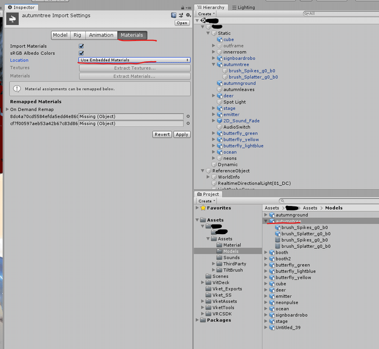Image resolution: width=379 pixels, height=349 pixels.
Task: Open the Inspector help reference icon
Action: [173, 15]
